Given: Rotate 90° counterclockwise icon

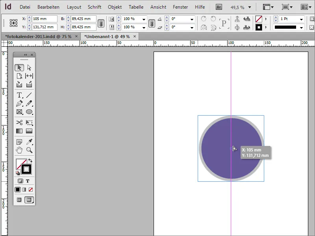Looking at the screenshot, I should 213,19.
